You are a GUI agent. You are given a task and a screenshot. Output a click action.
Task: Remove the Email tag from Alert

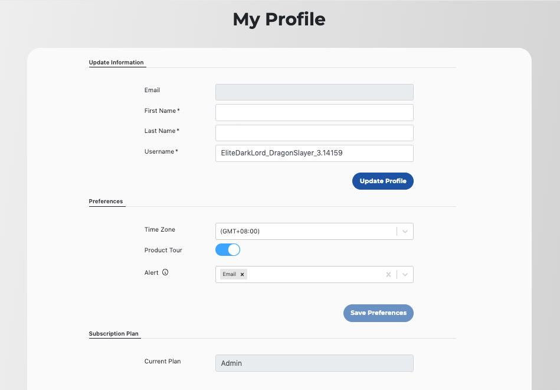pos(242,275)
